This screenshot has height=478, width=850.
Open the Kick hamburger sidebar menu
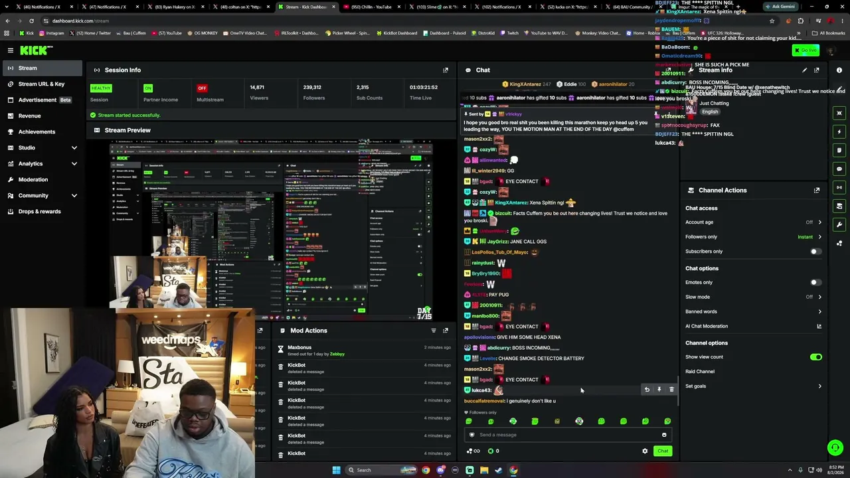[x=11, y=50]
